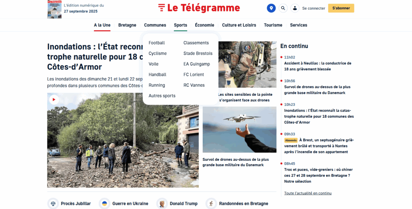Click the Le Télégramme logo

[x=199, y=8]
